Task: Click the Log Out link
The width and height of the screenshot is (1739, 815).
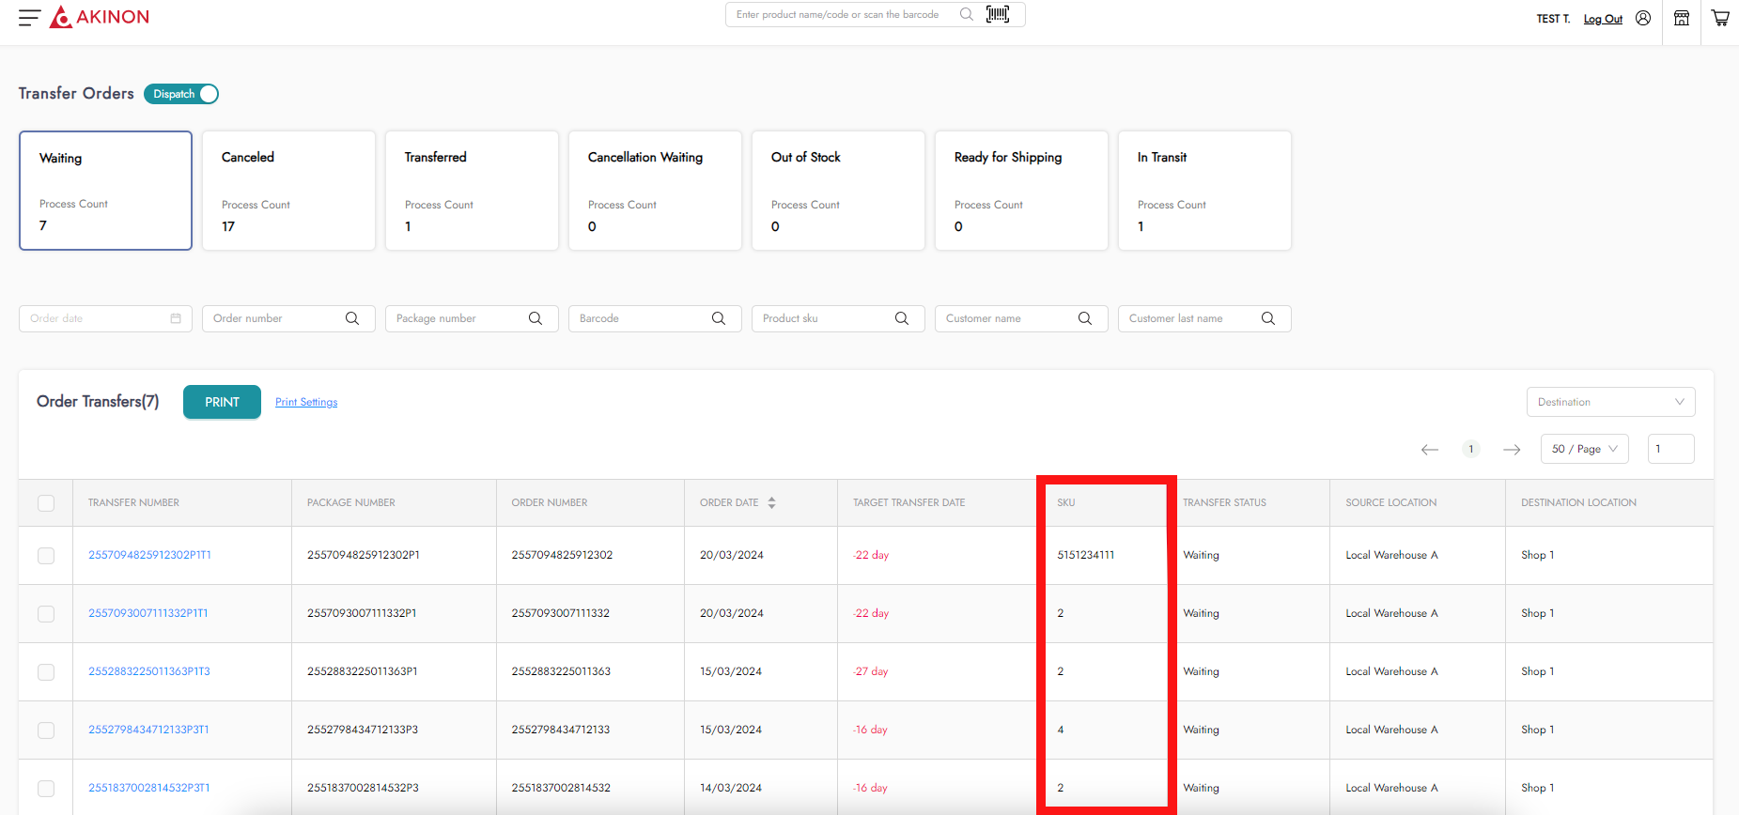Action: 1603,19
